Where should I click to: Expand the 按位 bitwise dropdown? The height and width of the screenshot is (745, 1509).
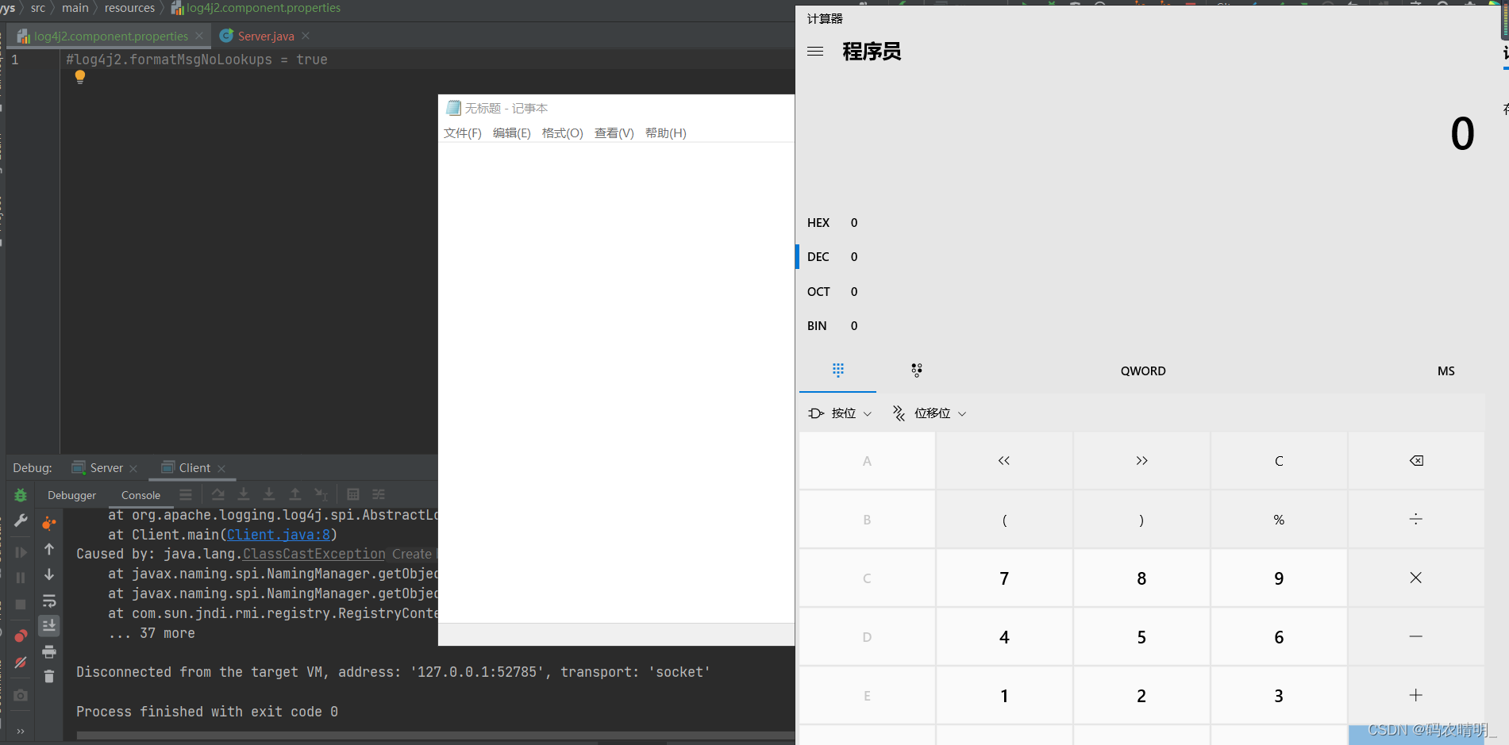pos(840,413)
